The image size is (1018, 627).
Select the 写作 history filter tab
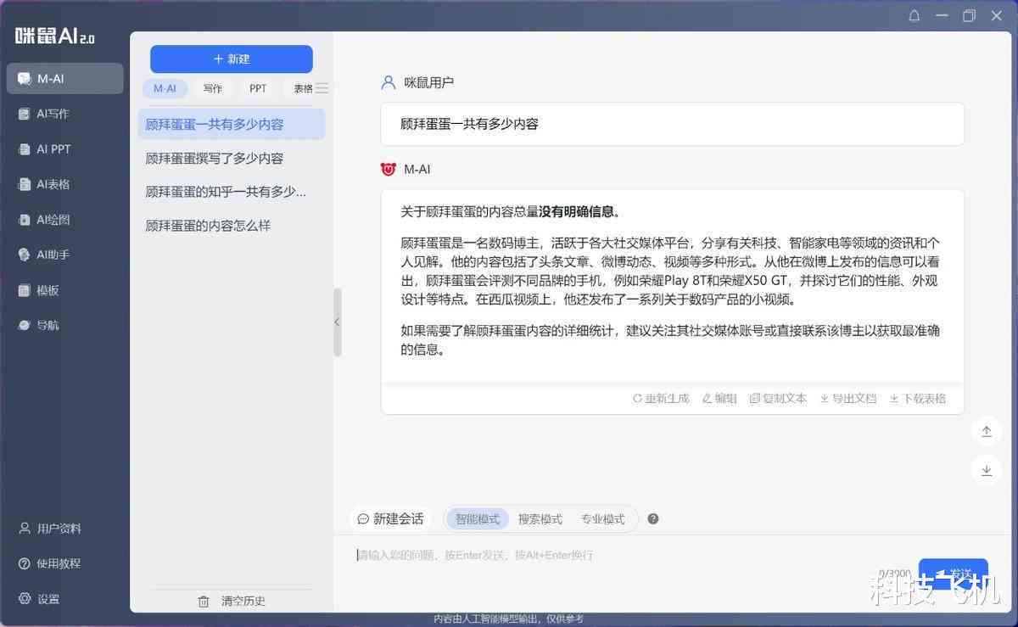click(x=213, y=88)
